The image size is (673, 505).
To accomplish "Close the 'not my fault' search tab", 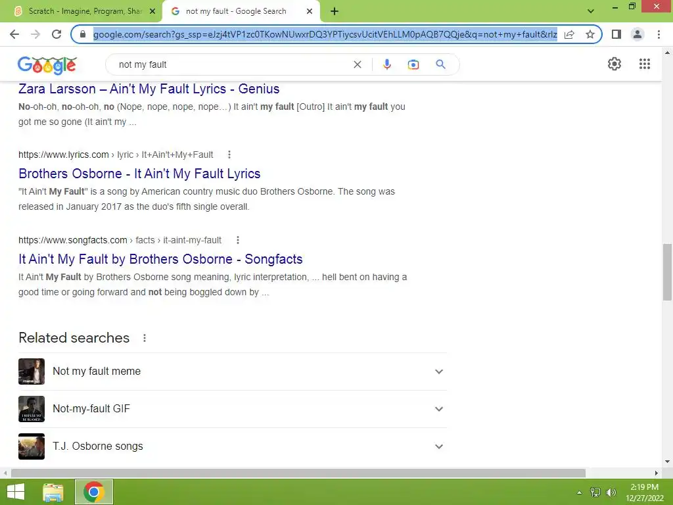I will tap(310, 12).
